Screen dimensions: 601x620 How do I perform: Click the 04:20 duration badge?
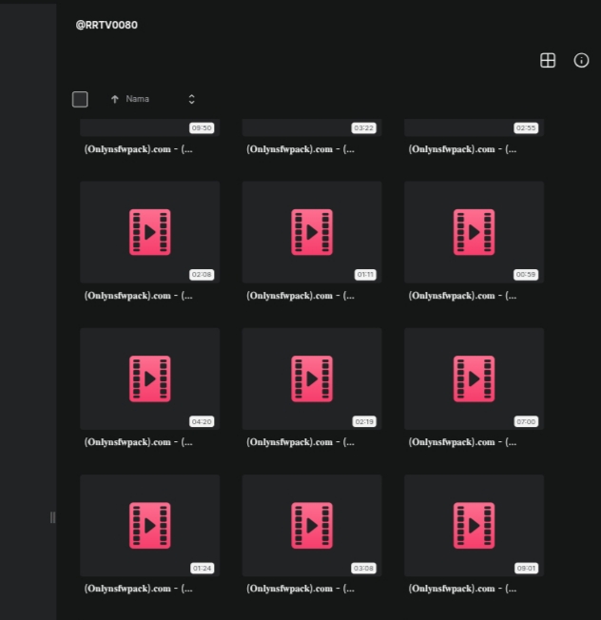tap(202, 421)
